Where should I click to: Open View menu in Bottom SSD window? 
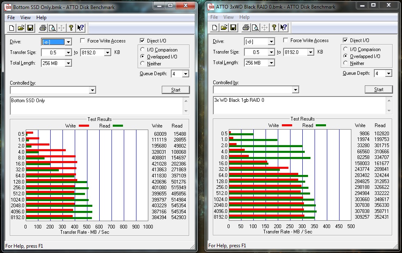click(25, 18)
